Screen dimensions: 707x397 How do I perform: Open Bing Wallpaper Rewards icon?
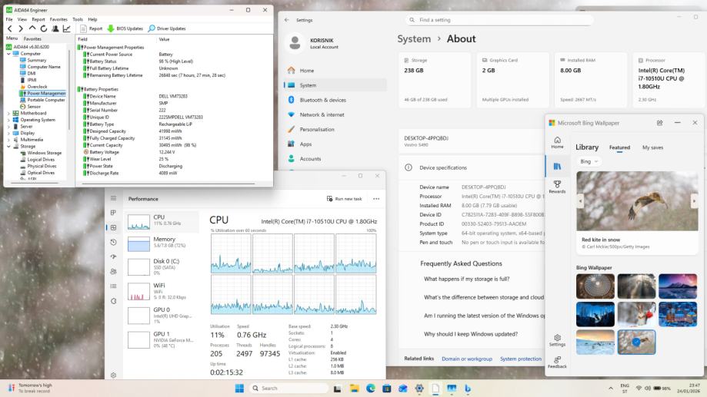tap(557, 187)
